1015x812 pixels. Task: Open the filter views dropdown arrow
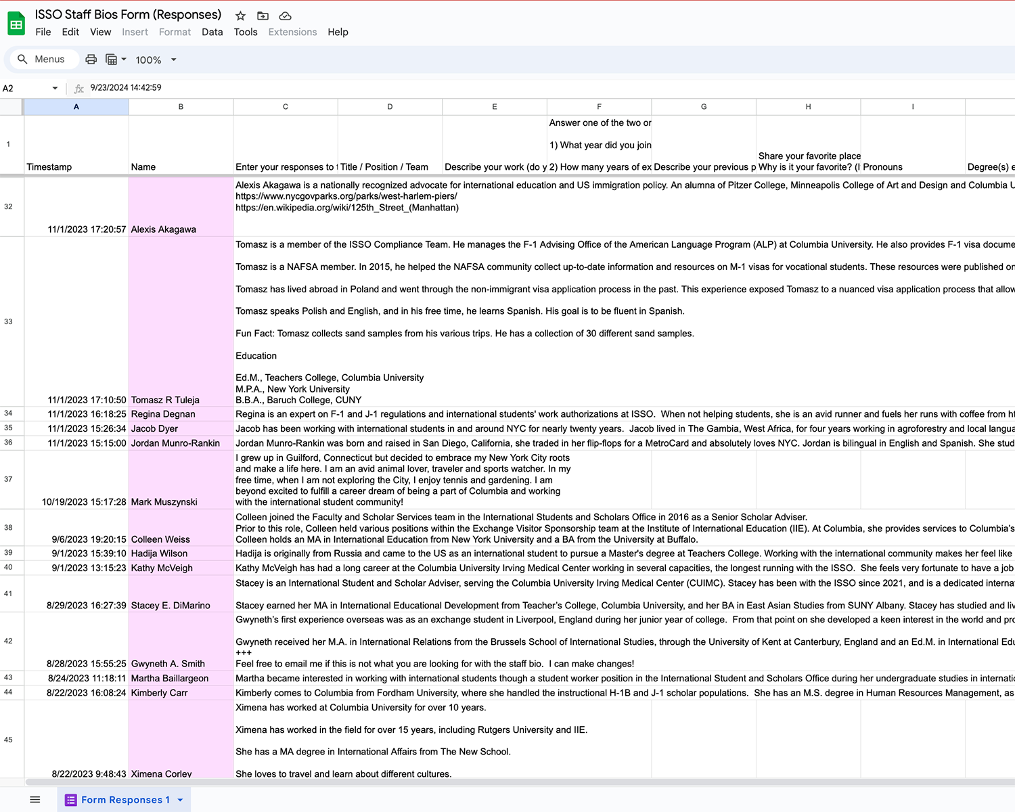[124, 60]
